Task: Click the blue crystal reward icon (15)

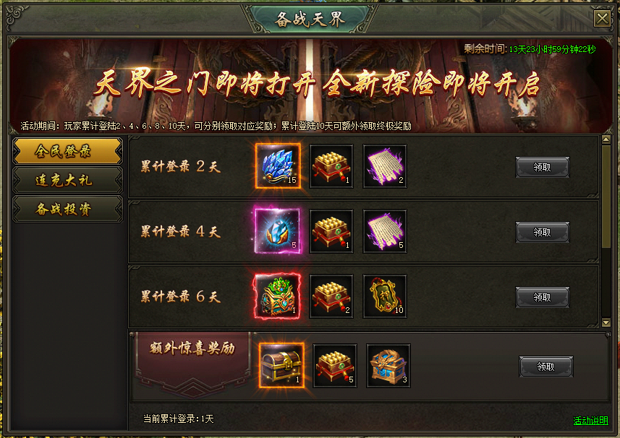Action: pyautogui.click(x=278, y=166)
